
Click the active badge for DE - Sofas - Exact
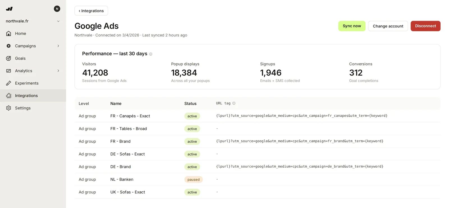[192, 154]
